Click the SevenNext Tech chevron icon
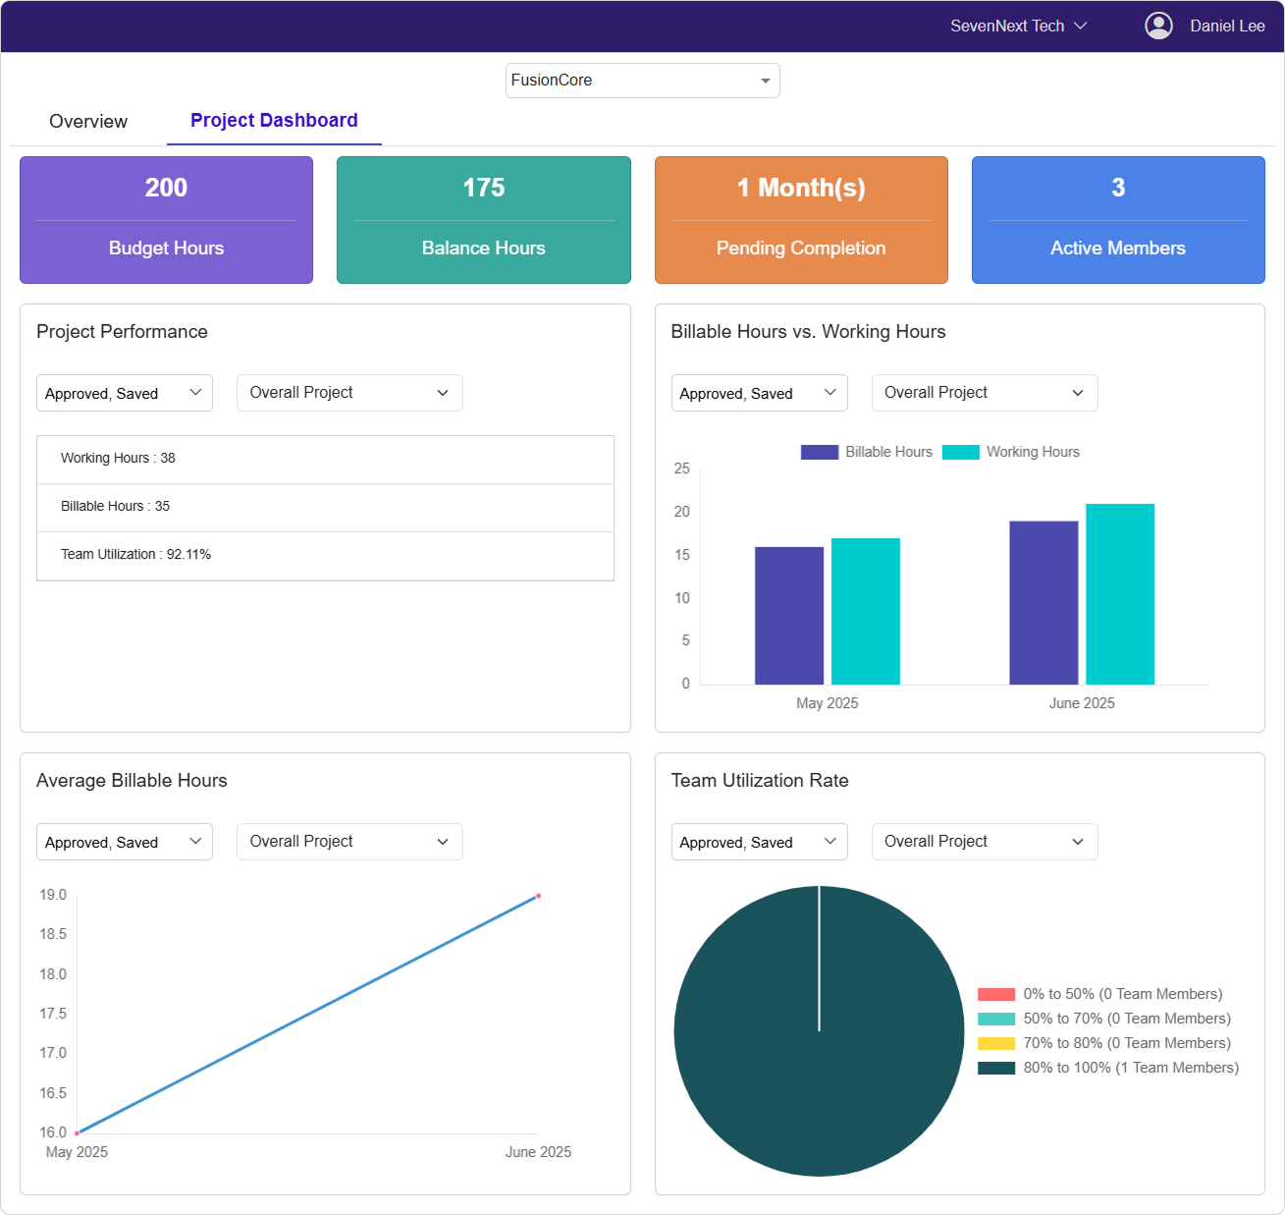Viewport: 1285px width, 1215px height. tap(1081, 26)
